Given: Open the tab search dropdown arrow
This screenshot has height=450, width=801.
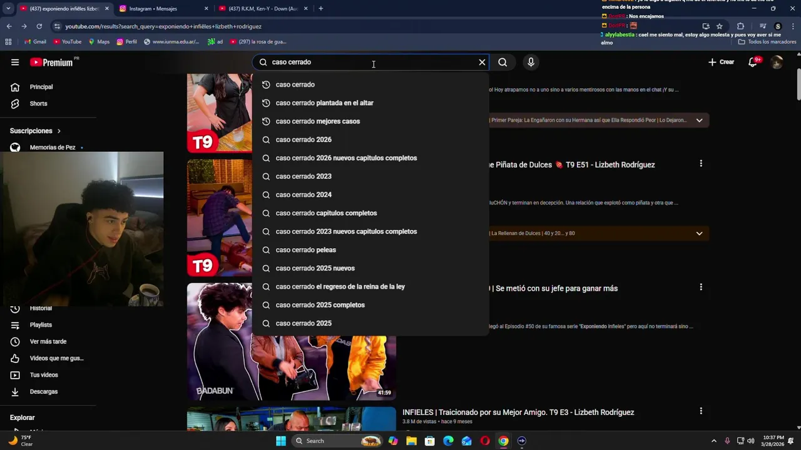Looking at the screenshot, I should 8,9.
